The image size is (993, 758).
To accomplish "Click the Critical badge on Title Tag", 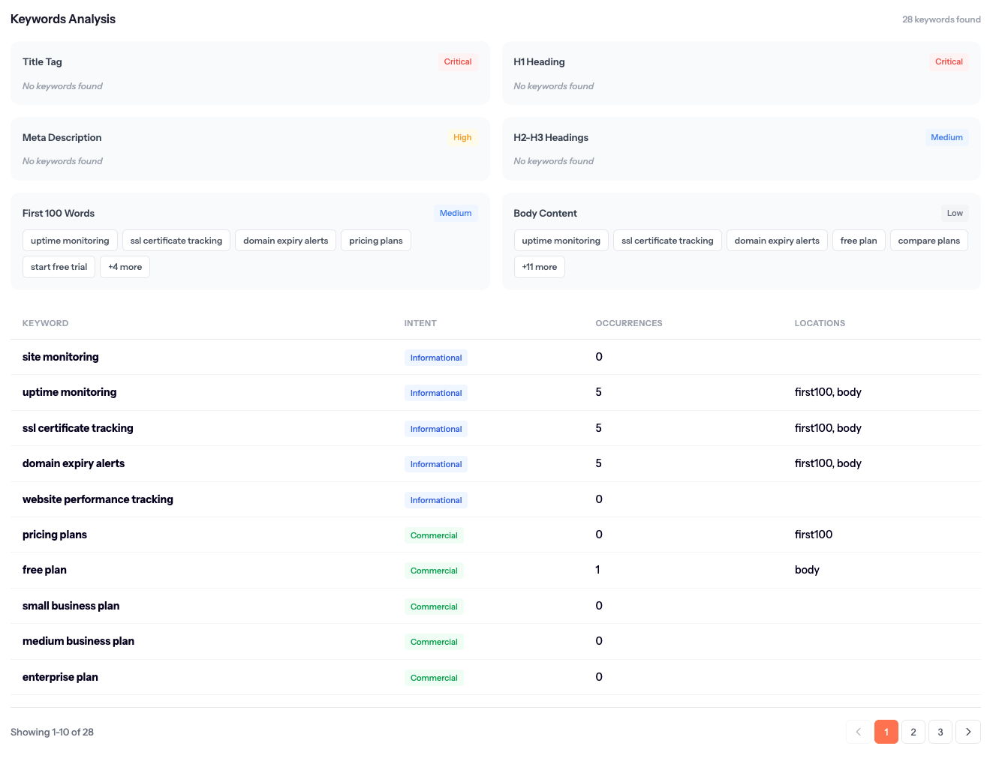I will (458, 61).
